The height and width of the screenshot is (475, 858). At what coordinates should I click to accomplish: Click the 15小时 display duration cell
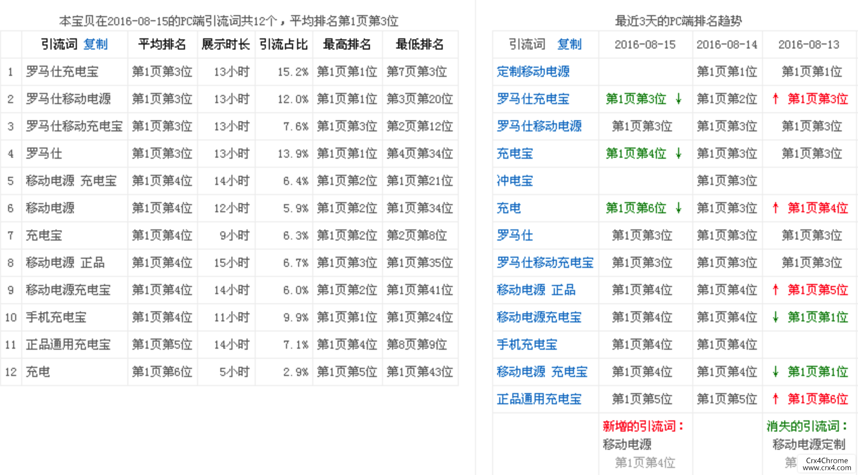pyautogui.click(x=231, y=263)
